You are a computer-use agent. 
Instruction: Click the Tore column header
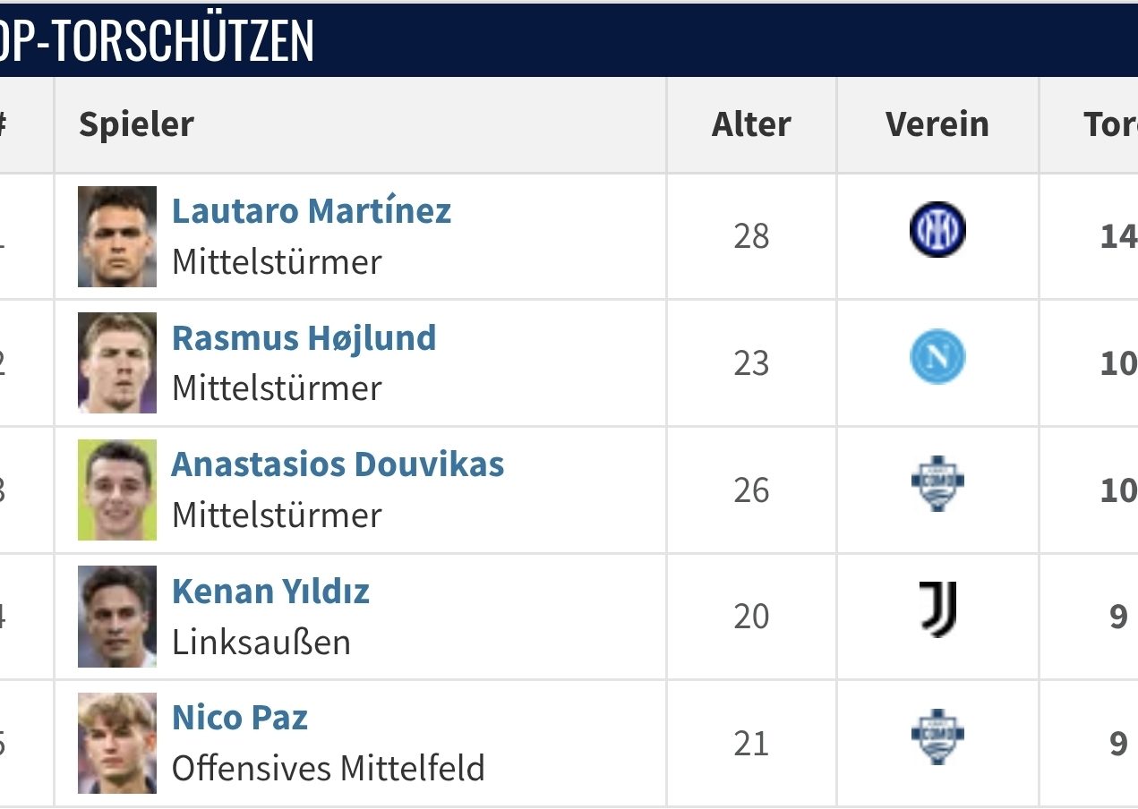click(1110, 124)
